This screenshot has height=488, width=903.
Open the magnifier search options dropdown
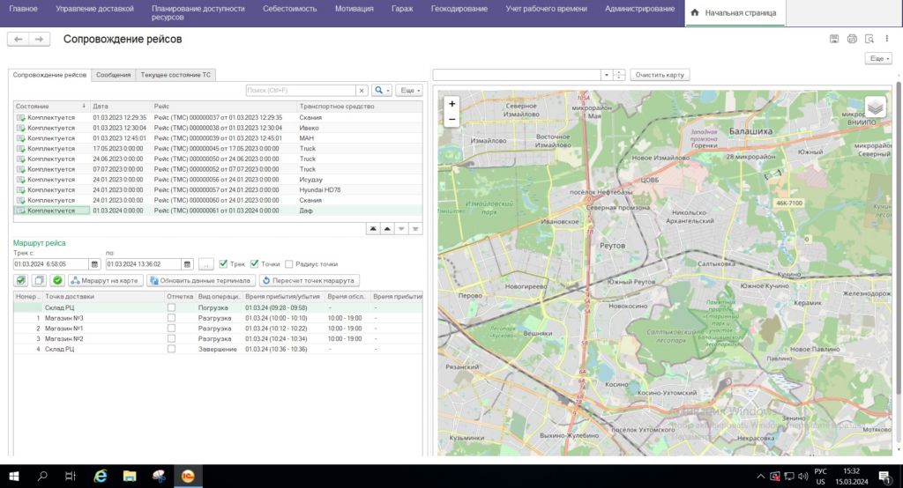click(382, 90)
